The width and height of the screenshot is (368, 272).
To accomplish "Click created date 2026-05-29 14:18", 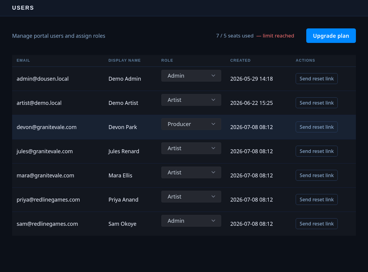I will tap(251, 79).
